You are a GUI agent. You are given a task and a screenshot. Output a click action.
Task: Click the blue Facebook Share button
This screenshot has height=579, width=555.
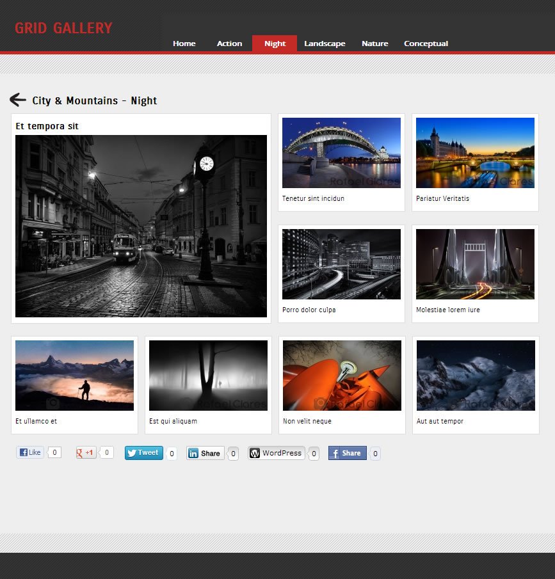(348, 453)
